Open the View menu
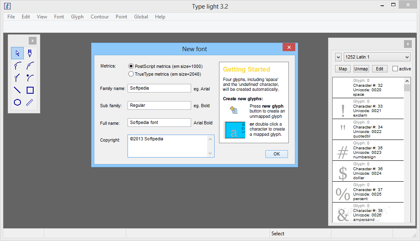420x241 pixels. 42,16
